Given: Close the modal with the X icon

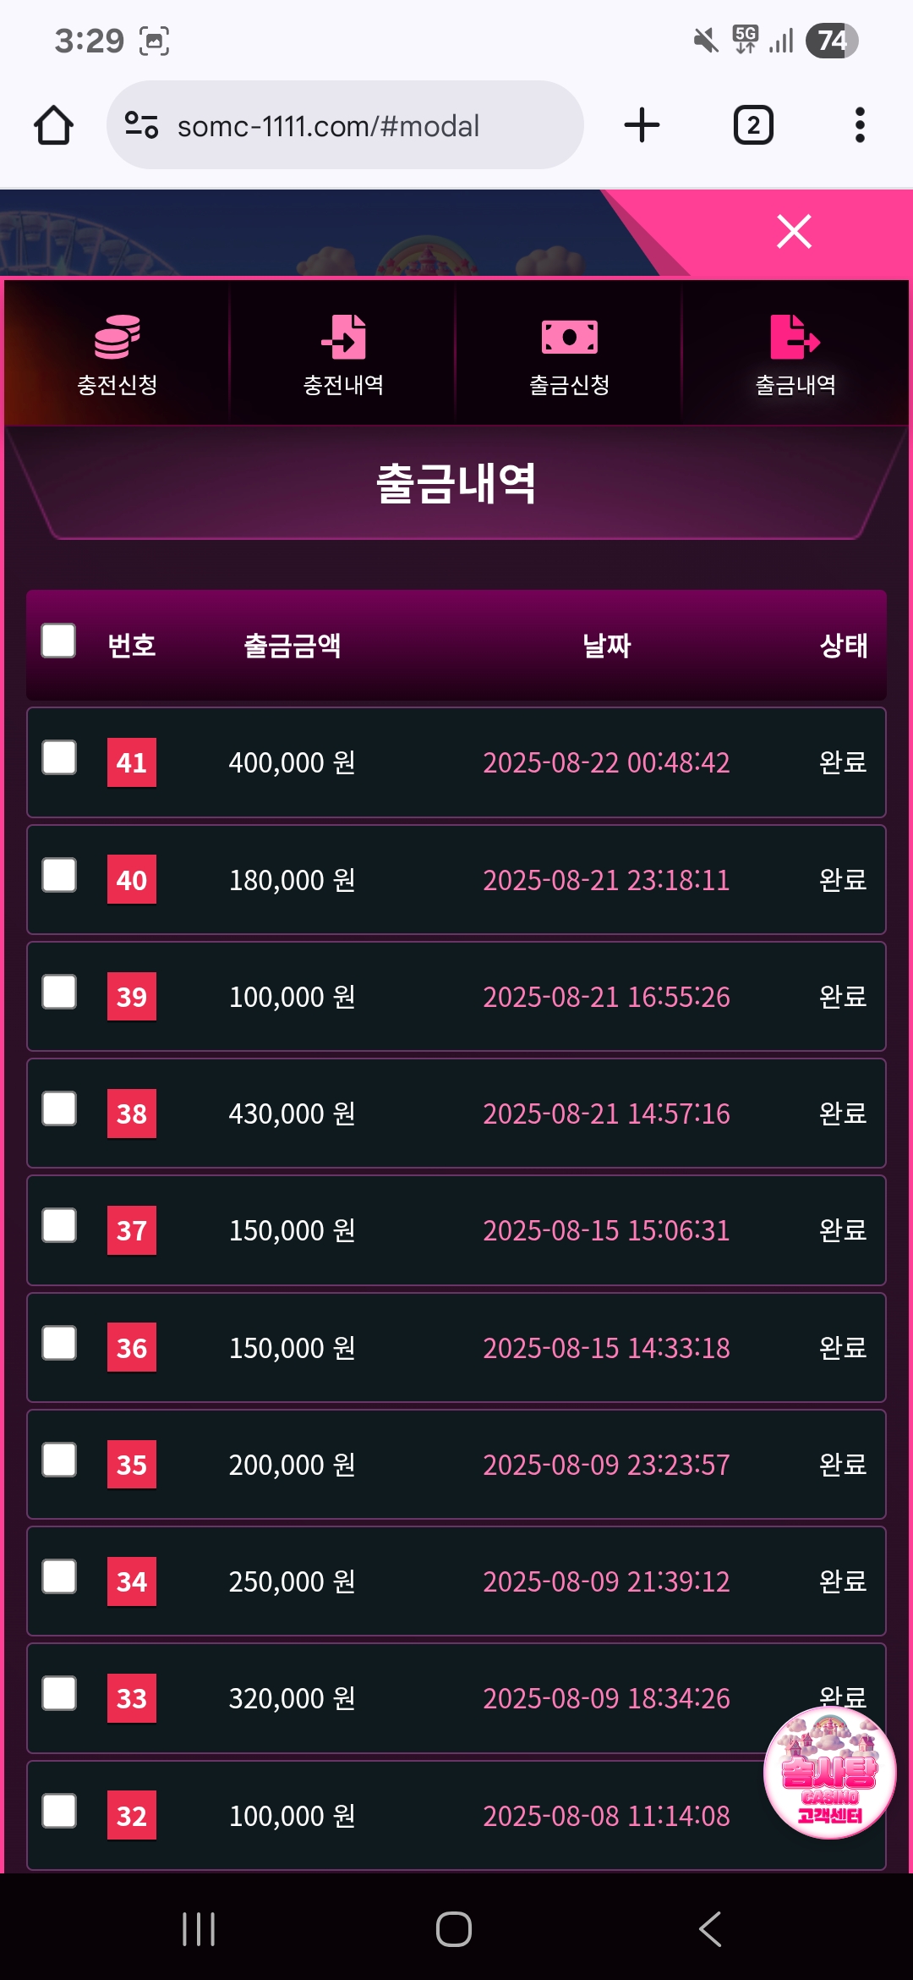Looking at the screenshot, I should [x=794, y=231].
